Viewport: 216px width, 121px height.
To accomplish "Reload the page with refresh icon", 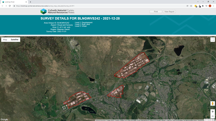I will (x=10, y=6).
